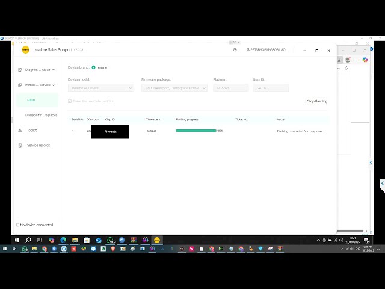The image size is (385, 289).
Task: Open WhatsApp on remote desktop taskbar
Action: [110, 240]
